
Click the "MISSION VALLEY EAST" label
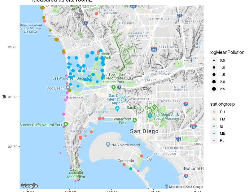(161, 73)
